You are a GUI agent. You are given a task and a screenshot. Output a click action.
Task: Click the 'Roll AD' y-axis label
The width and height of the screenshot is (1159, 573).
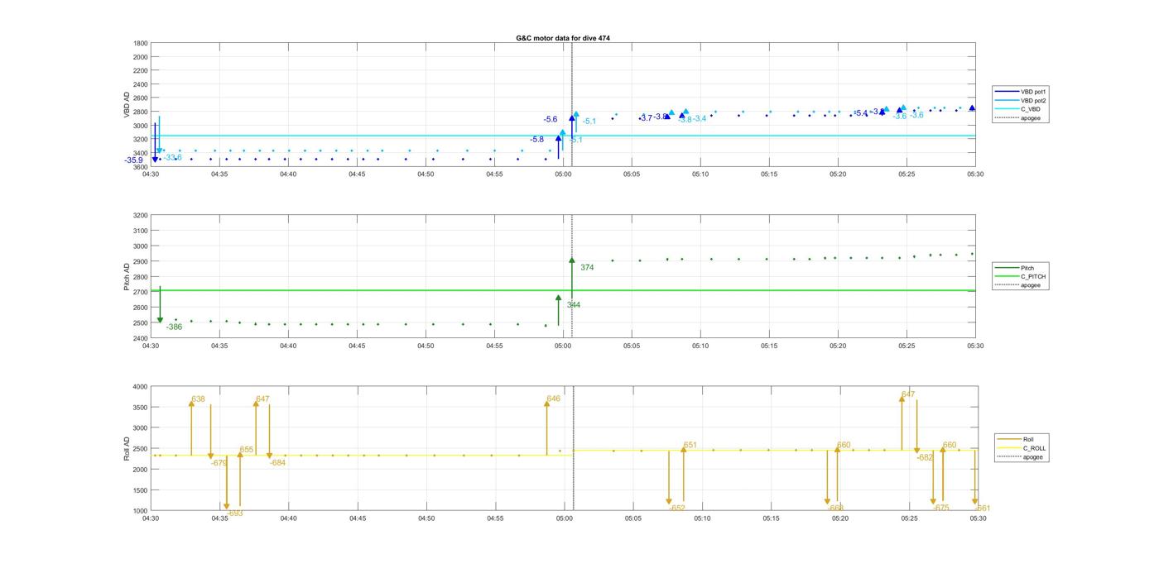127,448
